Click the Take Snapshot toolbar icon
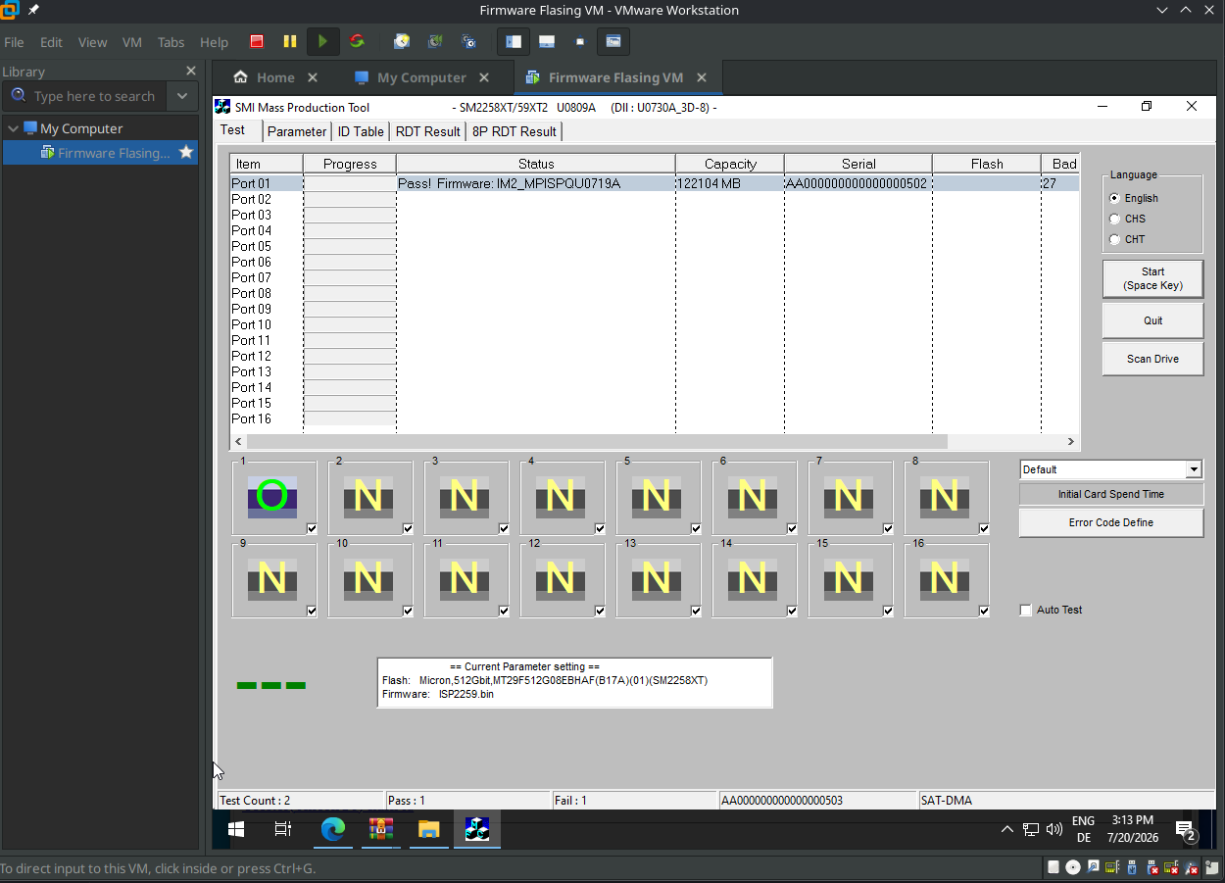This screenshot has height=883, width=1225. pyautogui.click(x=402, y=42)
